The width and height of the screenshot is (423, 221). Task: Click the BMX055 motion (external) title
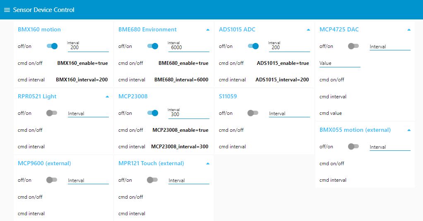pos(355,130)
